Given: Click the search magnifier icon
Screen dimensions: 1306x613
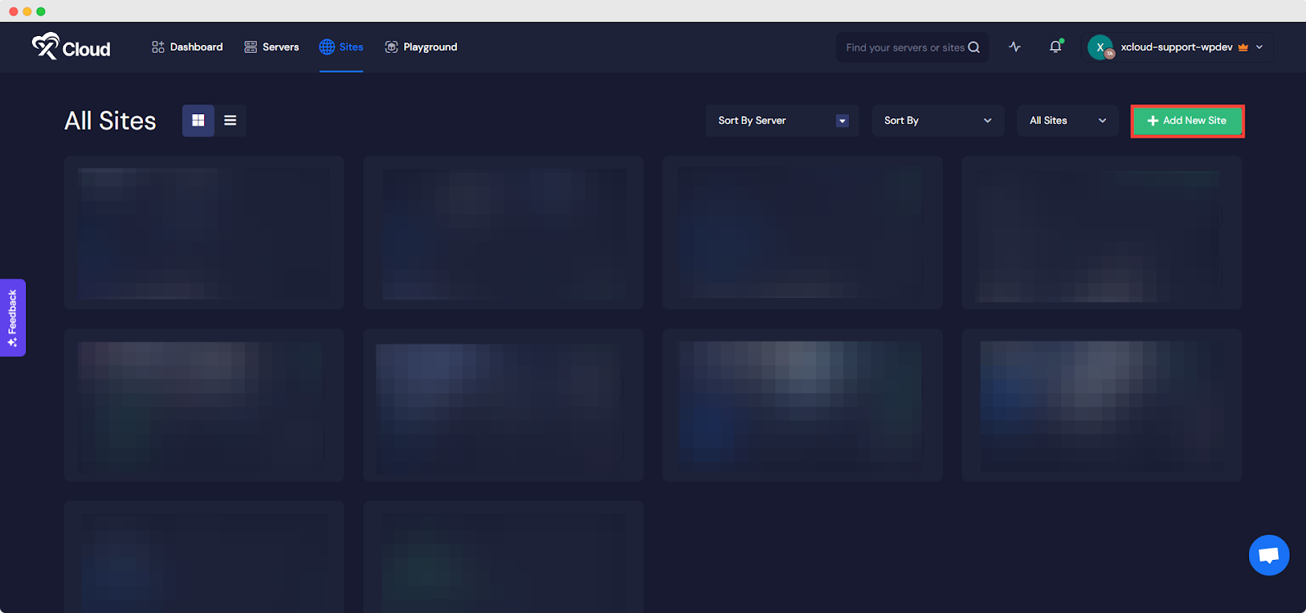Looking at the screenshot, I should click(x=974, y=47).
